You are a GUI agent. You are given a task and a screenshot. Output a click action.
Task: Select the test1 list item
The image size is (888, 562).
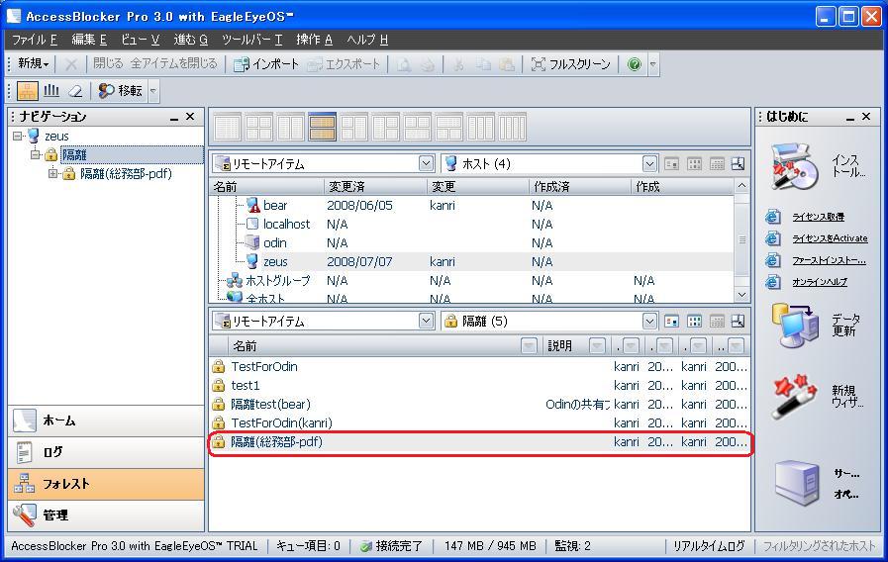point(480,386)
